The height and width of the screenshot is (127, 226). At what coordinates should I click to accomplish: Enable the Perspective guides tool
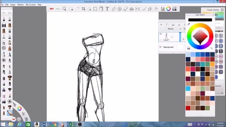(131, 9)
